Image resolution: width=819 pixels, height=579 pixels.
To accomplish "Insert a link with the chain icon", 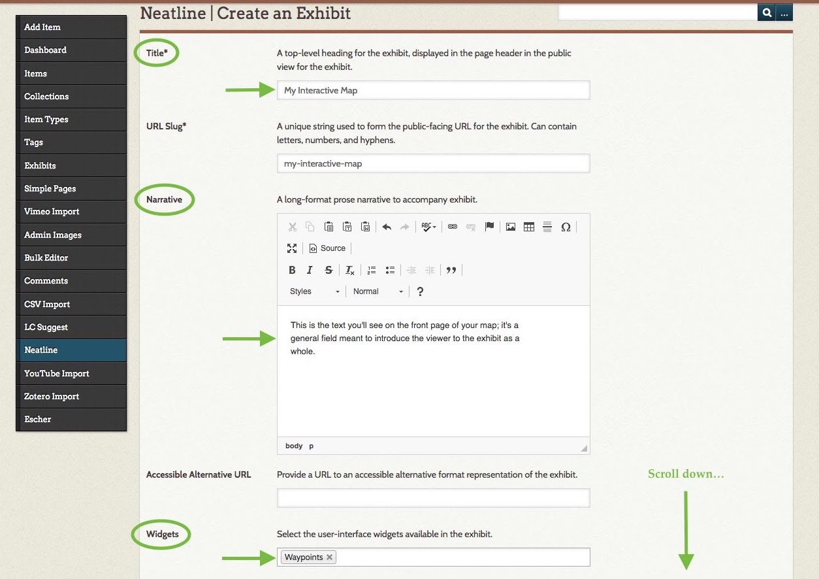I will 452,227.
